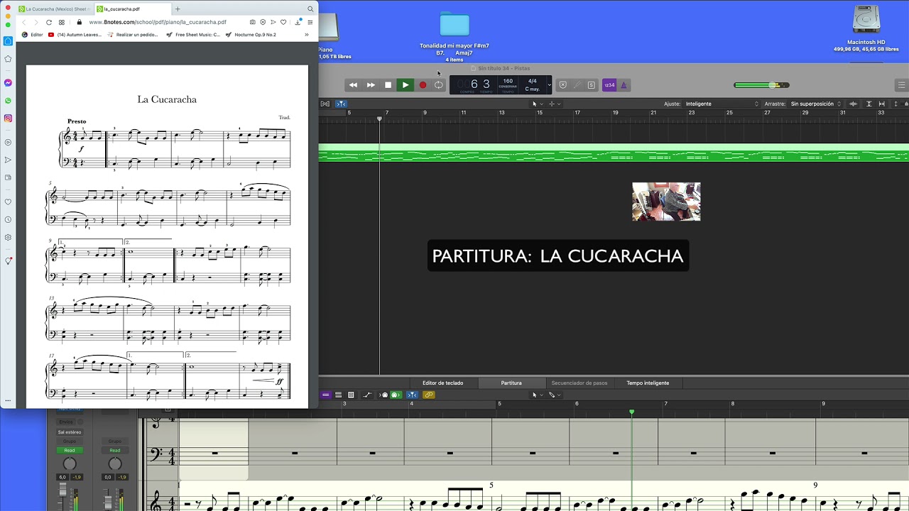Toggle the tuner icon in control bar
This screenshot has width=909, height=511.
[x=577, y=85]
